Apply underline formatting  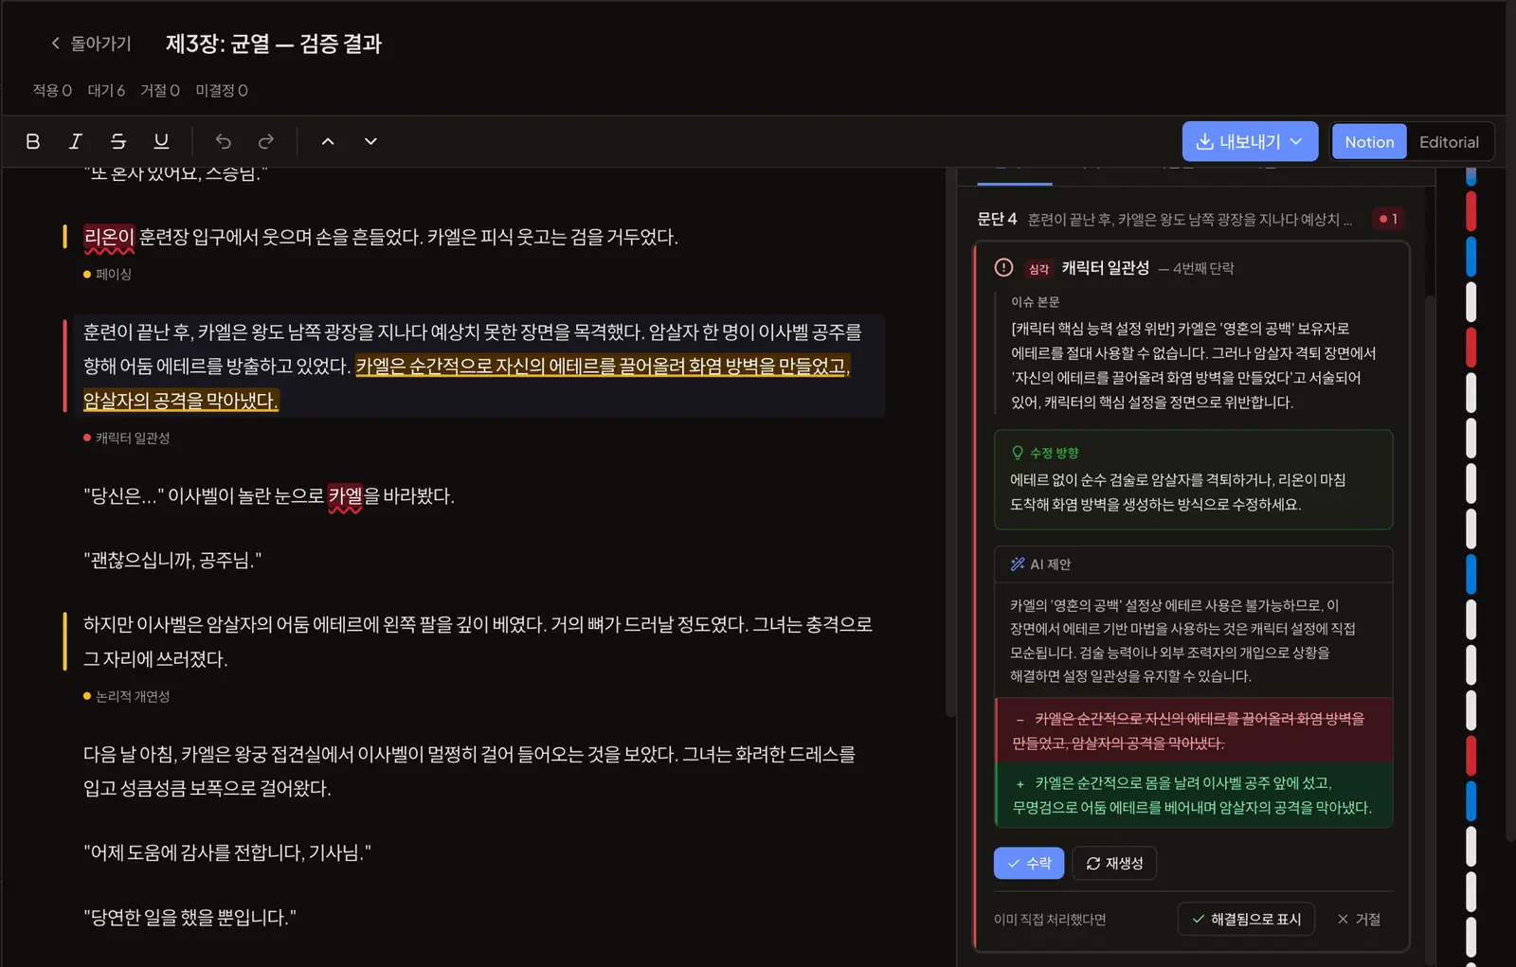pos(161,141)
